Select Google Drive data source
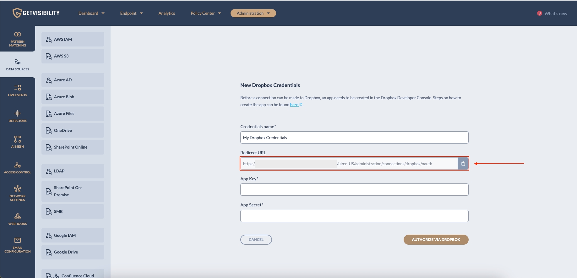This screenshot has height=278, width=577. 73,252
